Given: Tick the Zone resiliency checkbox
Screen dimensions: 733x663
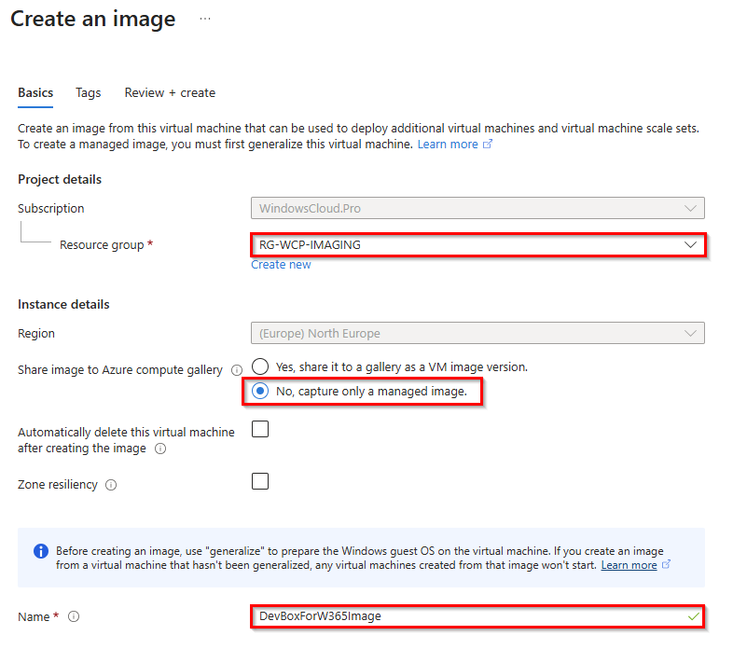Looking at the screenshot, I should (x=260, y=481).
